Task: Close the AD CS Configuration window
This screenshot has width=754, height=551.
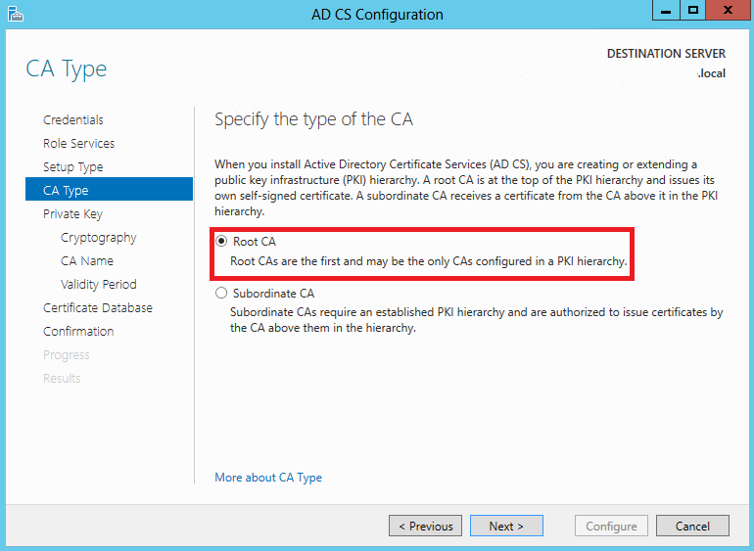Action: [728, 11]
